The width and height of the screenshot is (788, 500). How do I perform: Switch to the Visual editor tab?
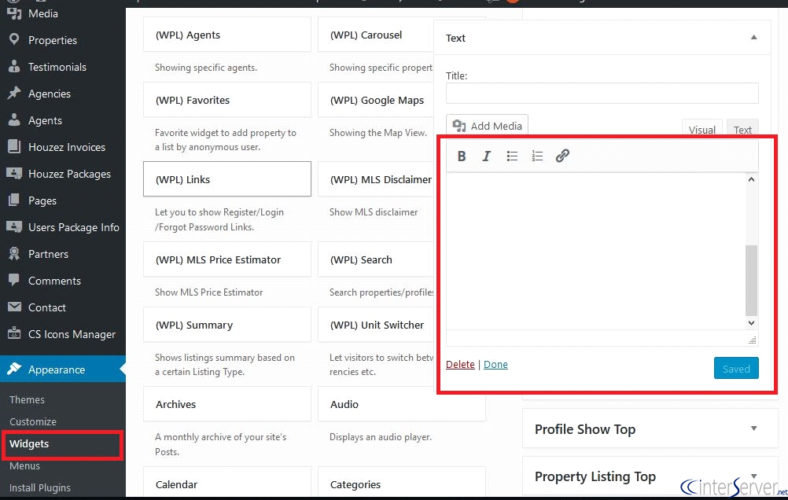[x=702, y=129]
